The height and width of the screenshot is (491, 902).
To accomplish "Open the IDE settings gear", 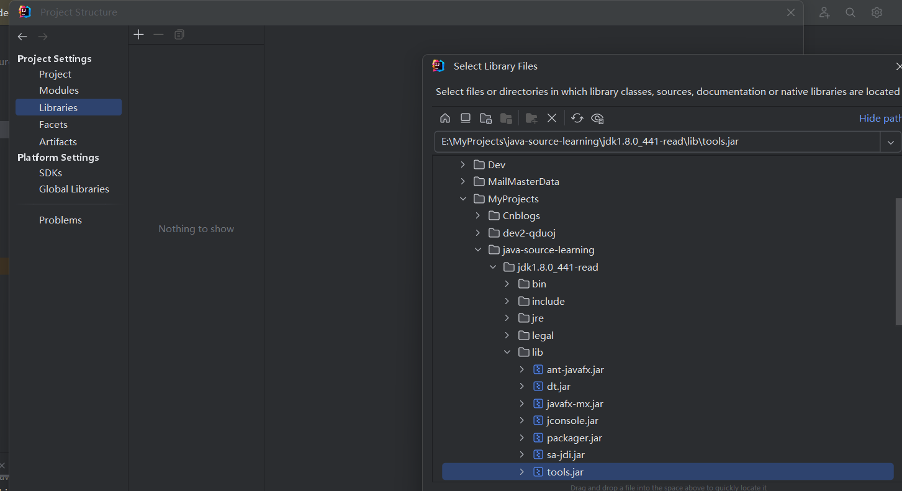I will click(x=877, y=12).
